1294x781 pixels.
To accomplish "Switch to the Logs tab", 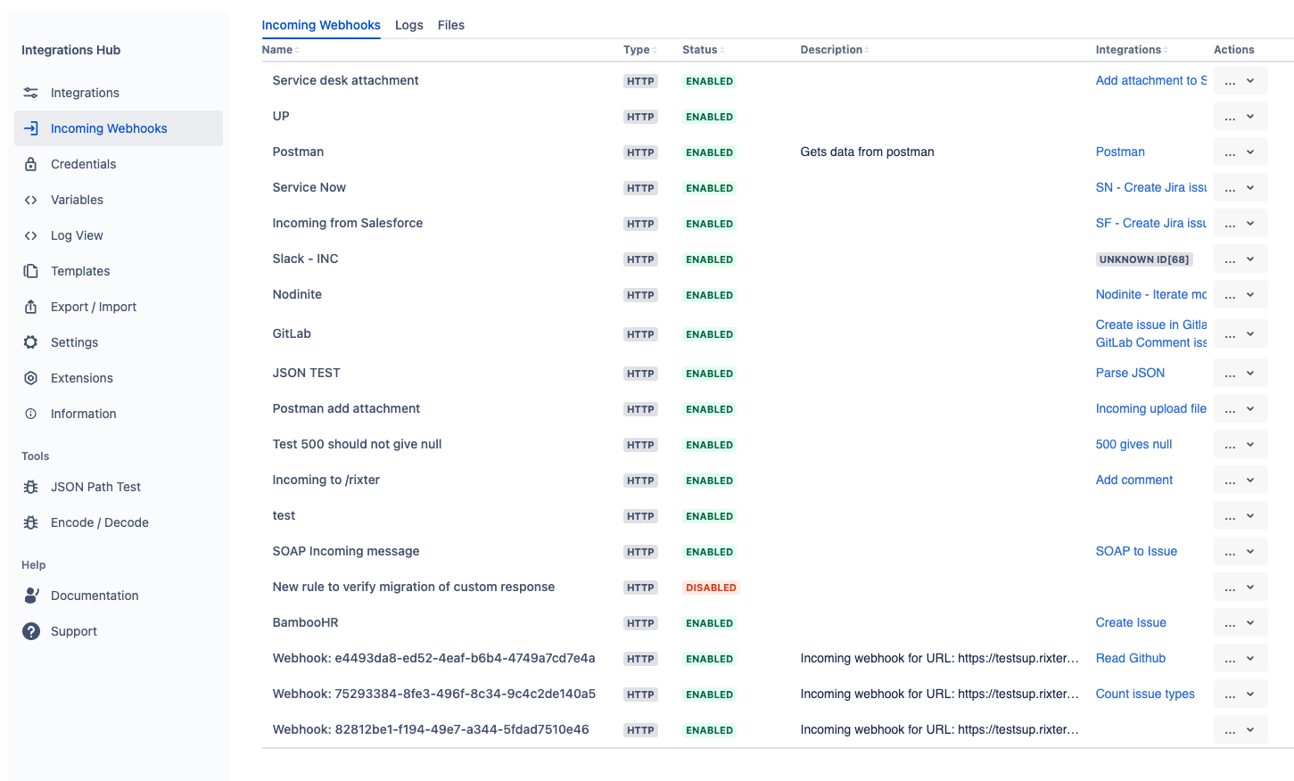I will 409,25.
